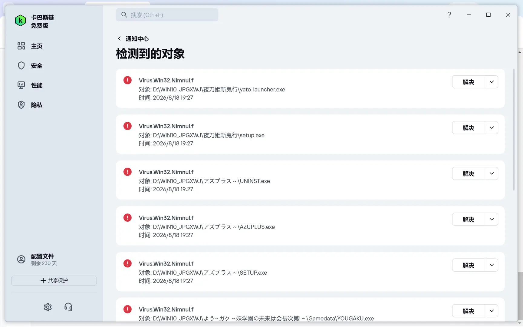Screen dimensions: 523x327
Task: Expand 解决 options for UNINST.exe
Action: coord(492,173)
